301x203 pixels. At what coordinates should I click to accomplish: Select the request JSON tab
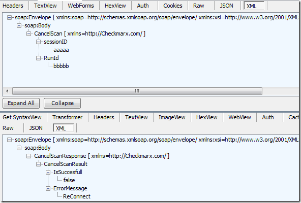pos(227,6)
